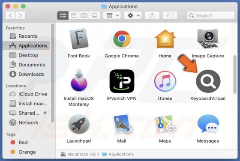
Task: Select the Install macOS Monterey icon
Action: coord(79,81)
